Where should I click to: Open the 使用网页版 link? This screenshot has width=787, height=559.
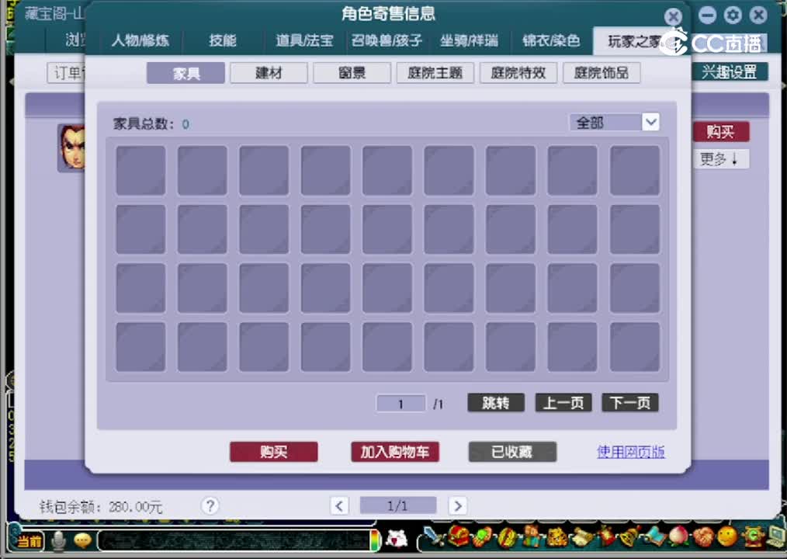[x=631, y=451]
